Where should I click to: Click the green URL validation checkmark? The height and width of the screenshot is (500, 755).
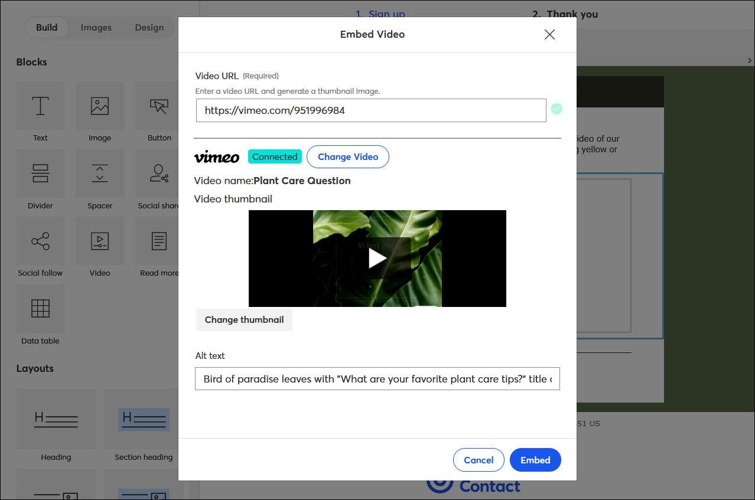pyautogui.click(x=557, y=109)
